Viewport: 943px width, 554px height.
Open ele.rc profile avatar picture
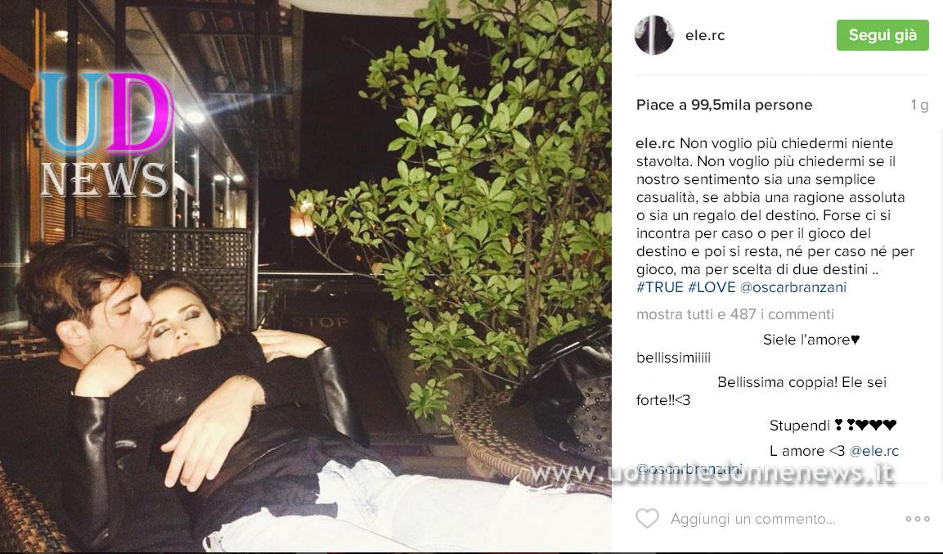tap(654, 35)
